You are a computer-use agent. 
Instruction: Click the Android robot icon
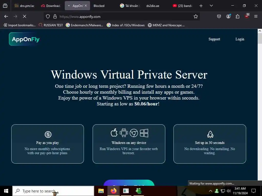click(x=124, y=133)
